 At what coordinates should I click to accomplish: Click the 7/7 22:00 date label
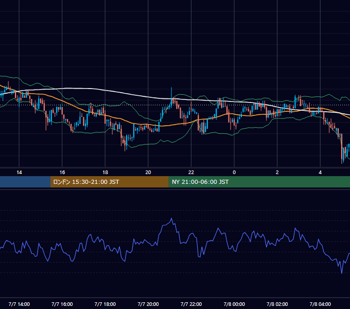pyautogui.click(x=191, y=304)
